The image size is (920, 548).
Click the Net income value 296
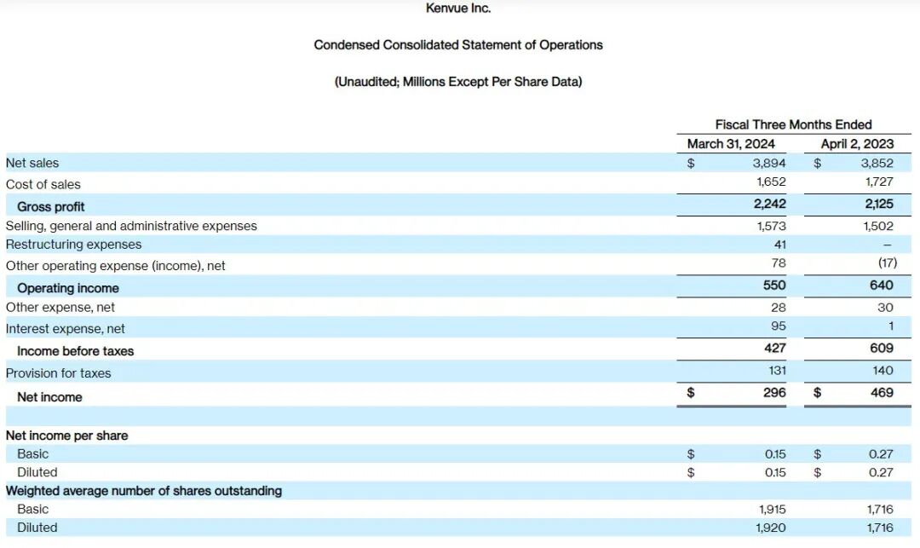pyautogui.click(x=774, y=393)
